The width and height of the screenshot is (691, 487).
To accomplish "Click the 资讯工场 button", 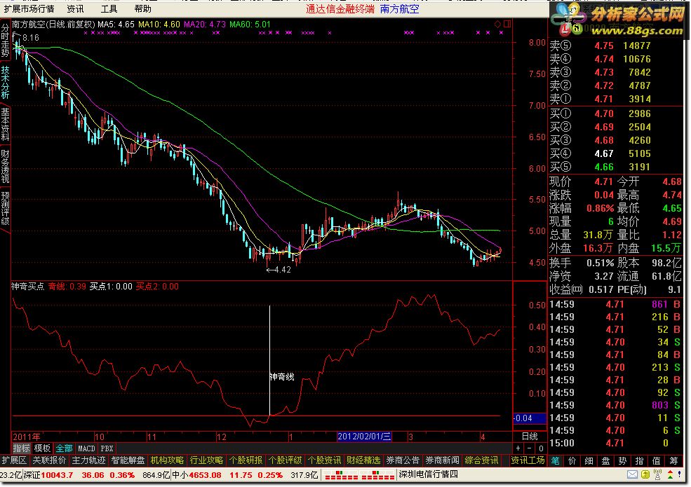I will tap(528, 460).
